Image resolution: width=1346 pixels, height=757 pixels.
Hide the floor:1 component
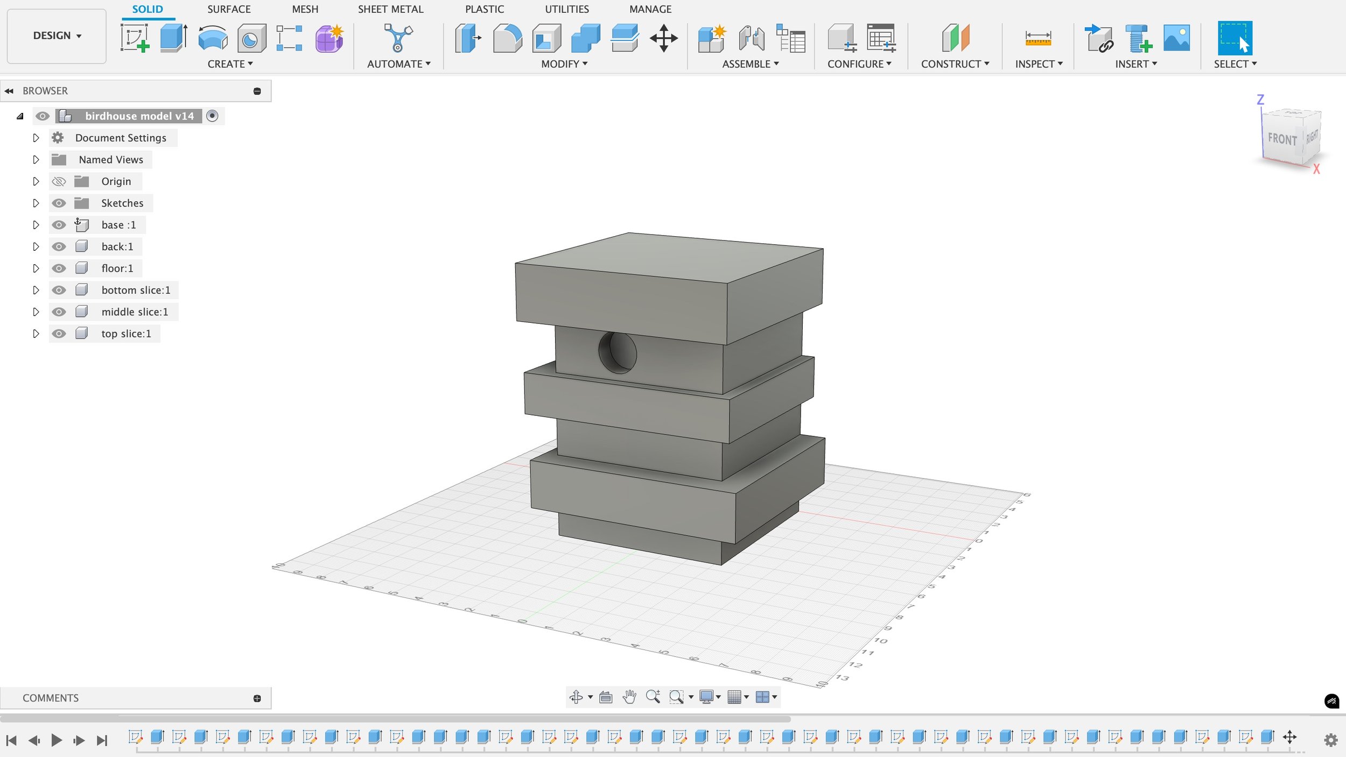(59, 268)
